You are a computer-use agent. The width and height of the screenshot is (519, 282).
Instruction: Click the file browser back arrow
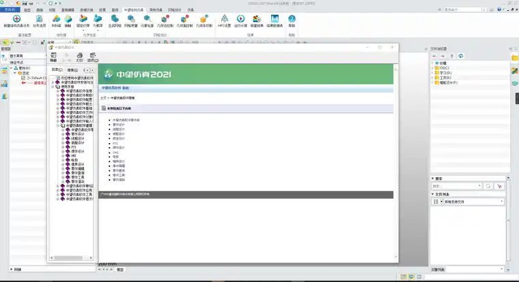point(434,56)
